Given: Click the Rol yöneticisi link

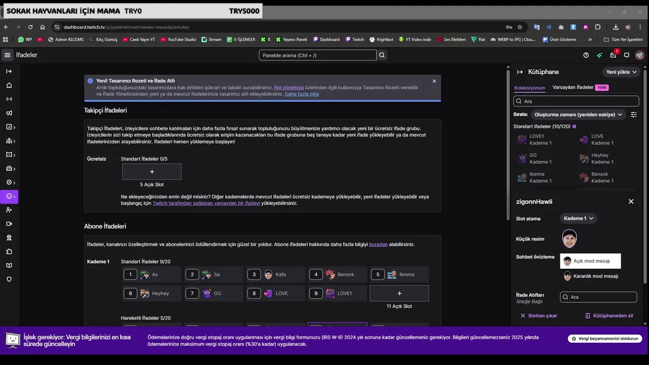Looking at the screenshot, I should [289, 87].
